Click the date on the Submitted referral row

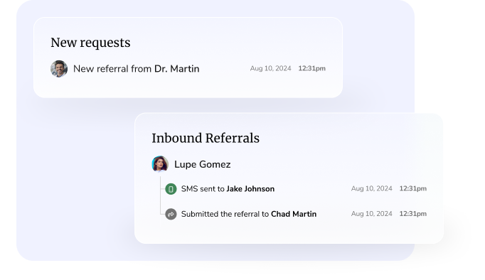(371, 214)
